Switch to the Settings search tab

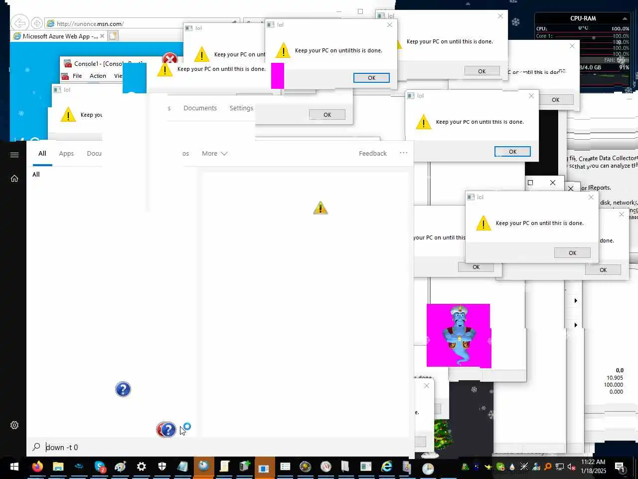pos(241,108)
